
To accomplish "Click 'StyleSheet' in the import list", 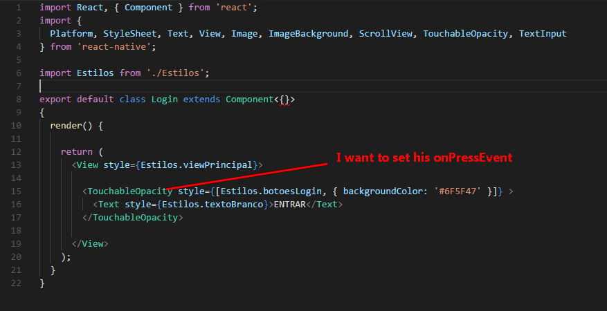I will (129, 34).
